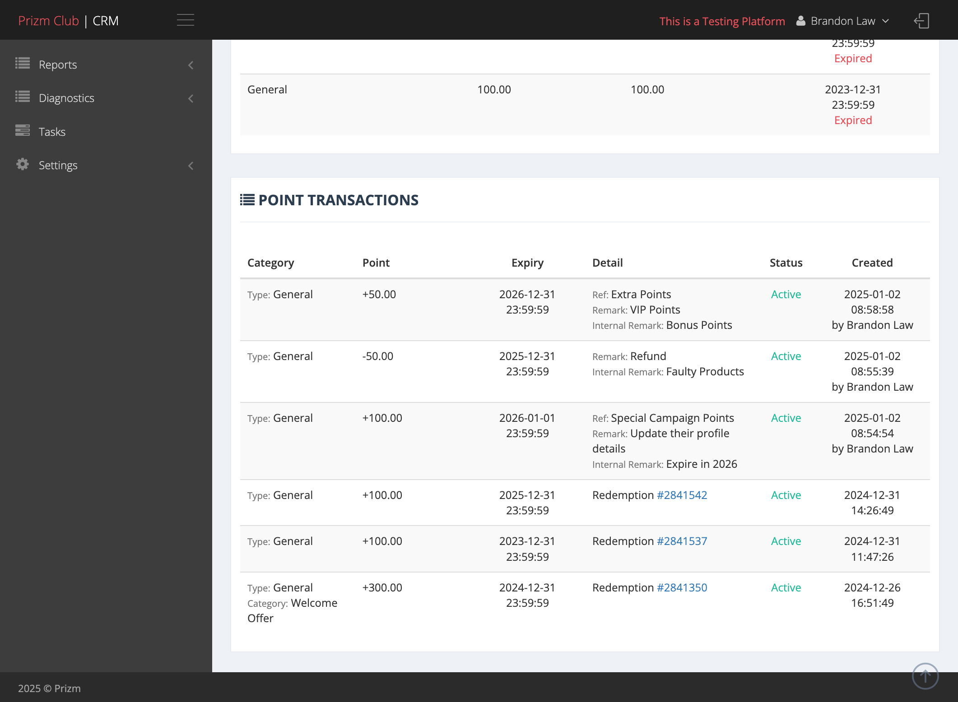Click the Special Campaign Points reference
958x702 pixels.
pyautogui.click(x=673, y=418)
